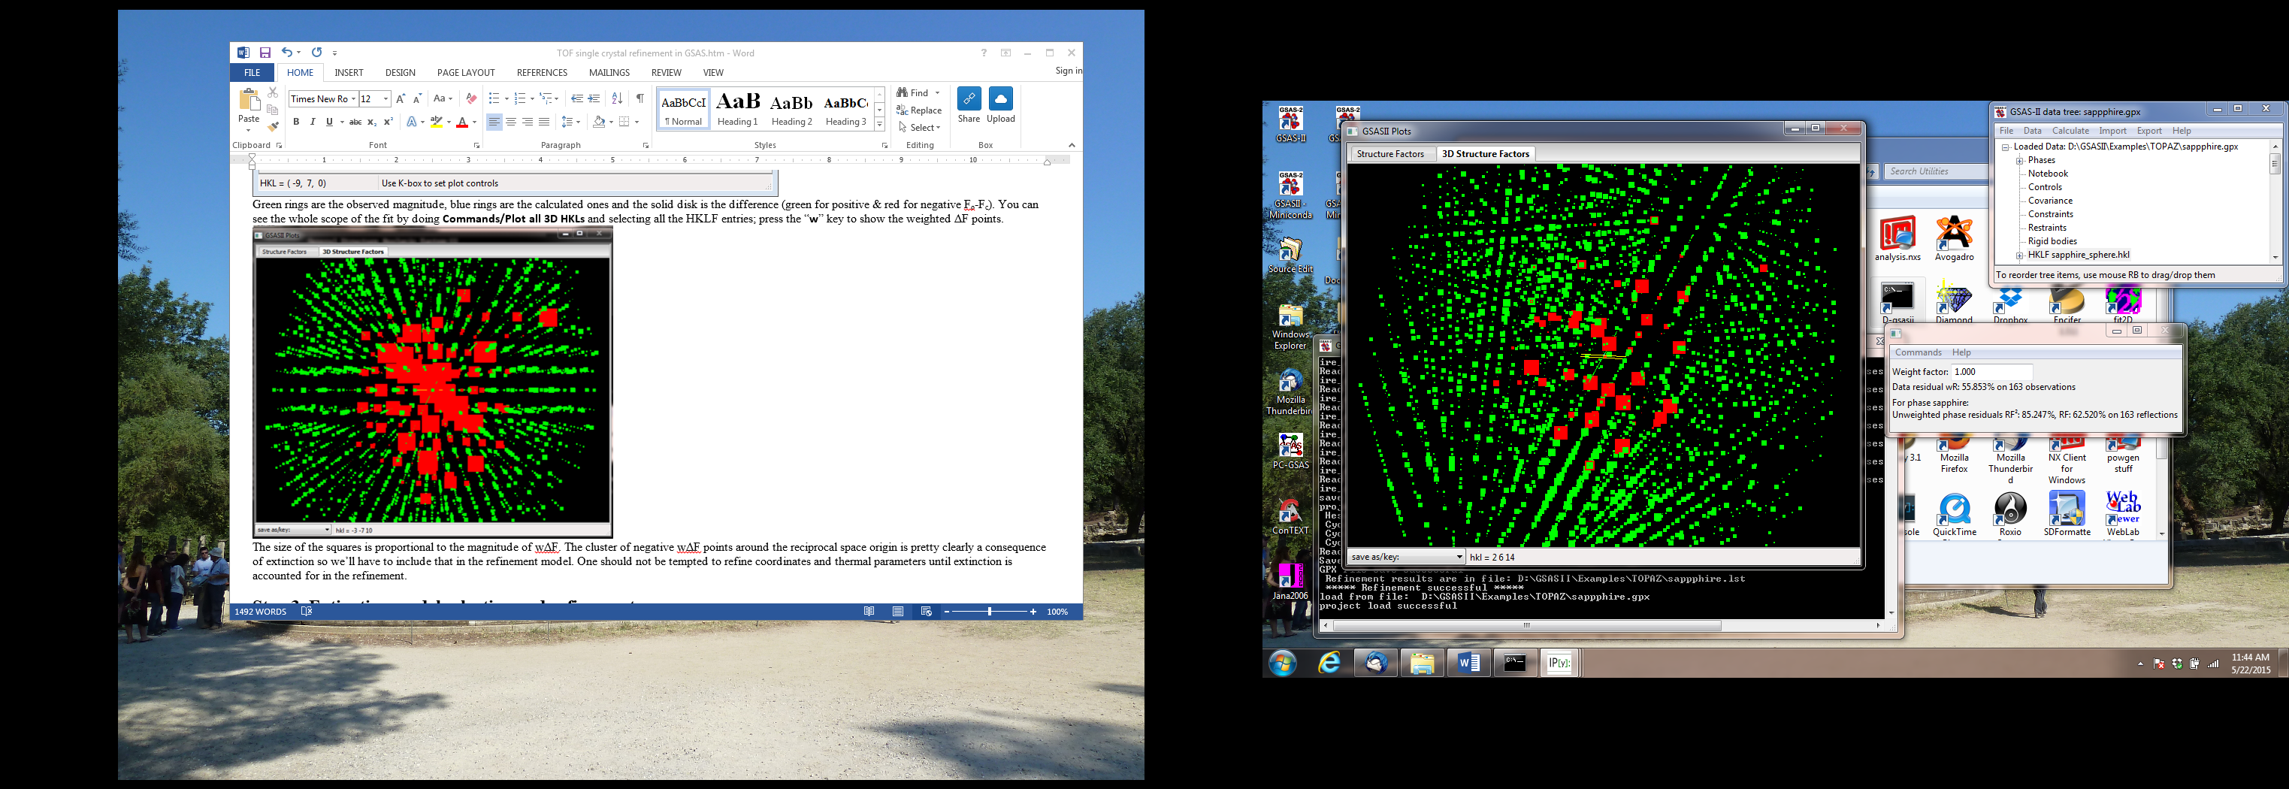The height and width of the screenshot is (789, 2289).
Task: Clear all formatting with eraser icon
Action: coord(471,98)
